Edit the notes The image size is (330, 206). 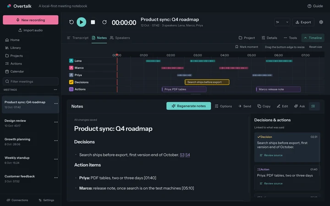pyautogui.click(x=282, y=106)
